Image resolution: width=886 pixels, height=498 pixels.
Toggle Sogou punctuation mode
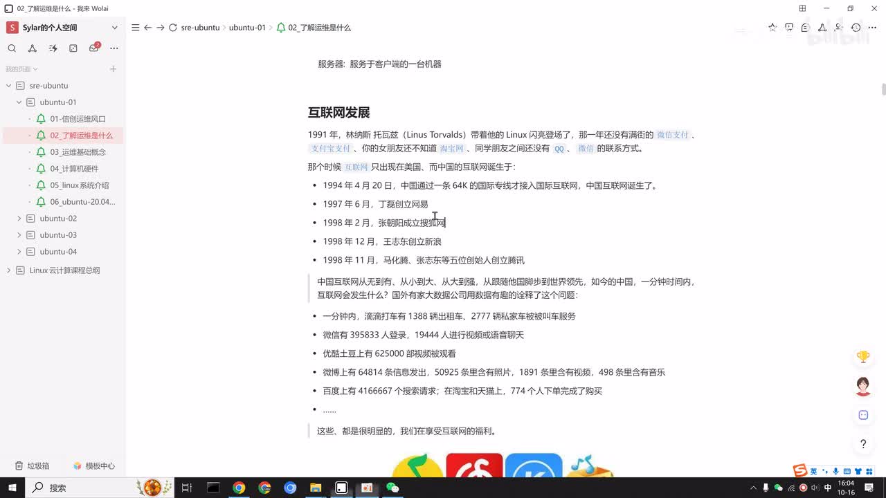pyautogui.click(x=825, y=472)
